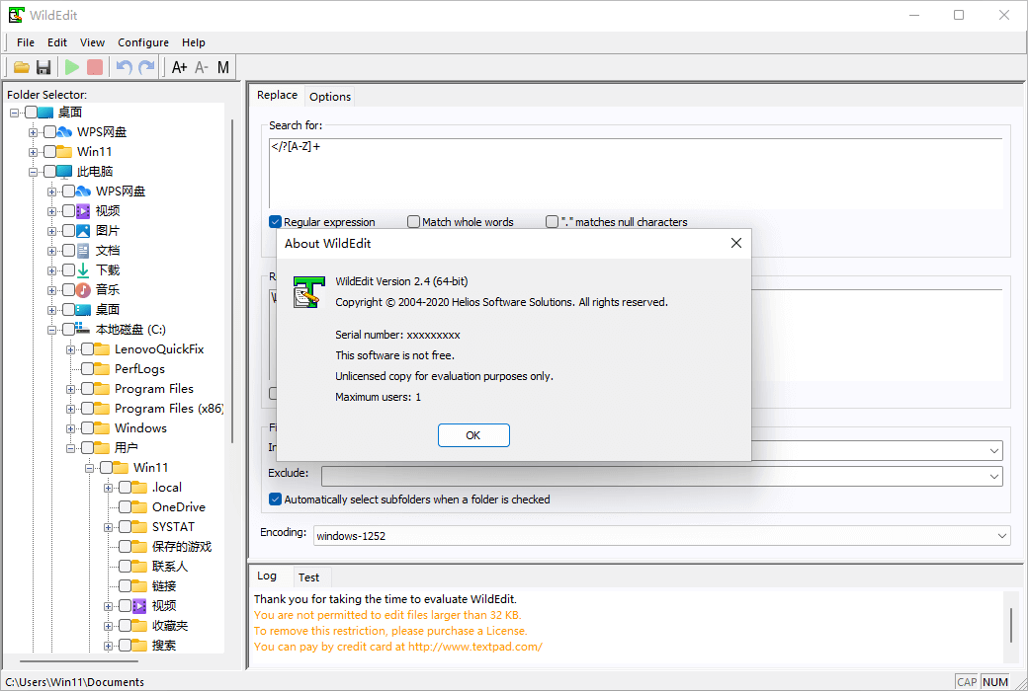Image resolution: width=1028 pixels, height=691 pixels.
Task: Click the folder tree vertical scrollbar
Action: pyautogui.click(x=232, y=281)
